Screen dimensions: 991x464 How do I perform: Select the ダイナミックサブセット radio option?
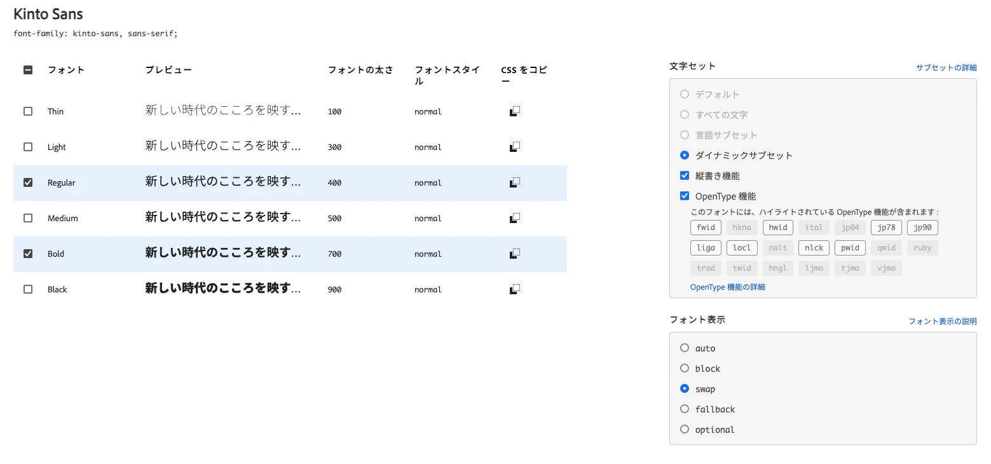(x=685, y=155)
